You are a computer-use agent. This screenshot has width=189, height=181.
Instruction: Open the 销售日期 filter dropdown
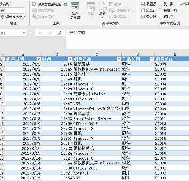point(38,59)
